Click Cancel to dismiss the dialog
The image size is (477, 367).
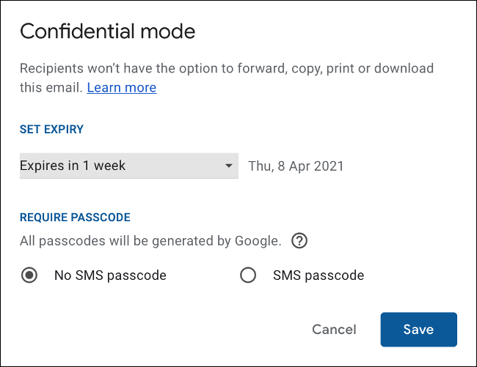click(334, 330)
